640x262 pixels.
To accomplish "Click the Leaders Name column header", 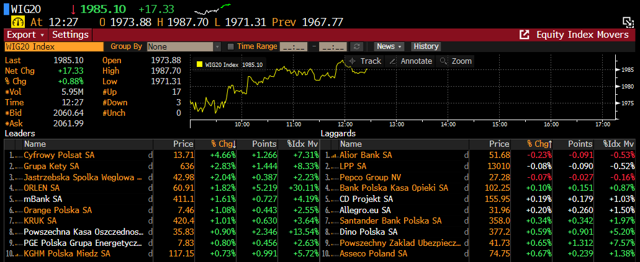I will [88, 144].
